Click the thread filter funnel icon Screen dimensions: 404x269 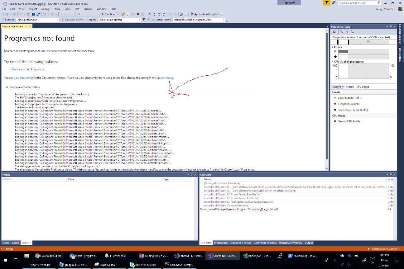tap(144, 20)
